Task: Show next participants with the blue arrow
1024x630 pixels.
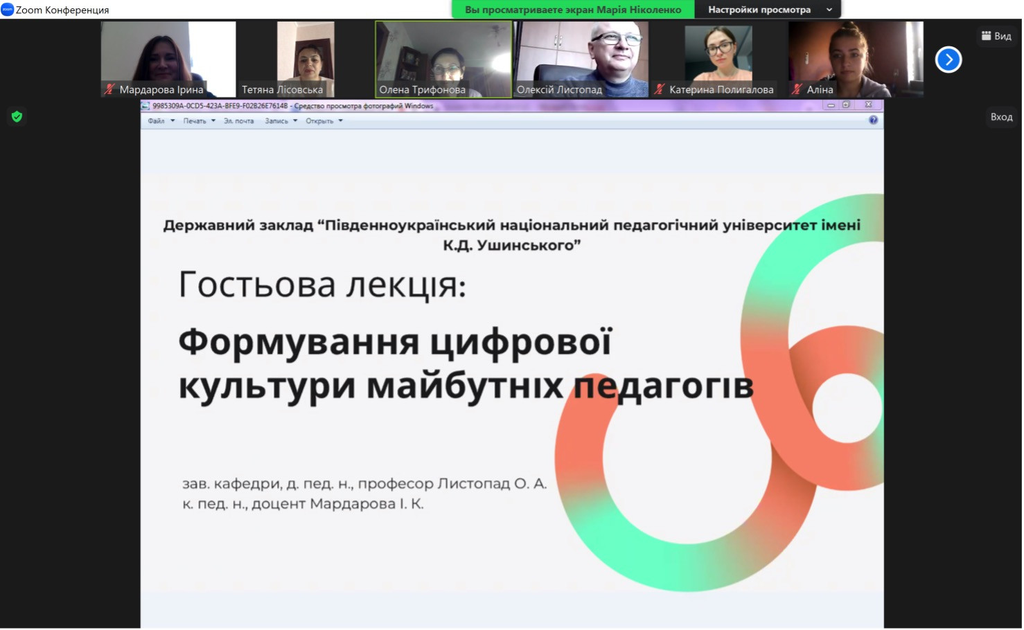Action: 948,60
